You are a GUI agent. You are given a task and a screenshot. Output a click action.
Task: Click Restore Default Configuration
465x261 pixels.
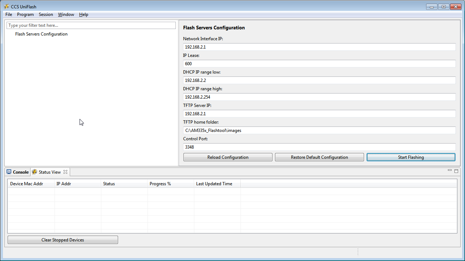[319, 157]
